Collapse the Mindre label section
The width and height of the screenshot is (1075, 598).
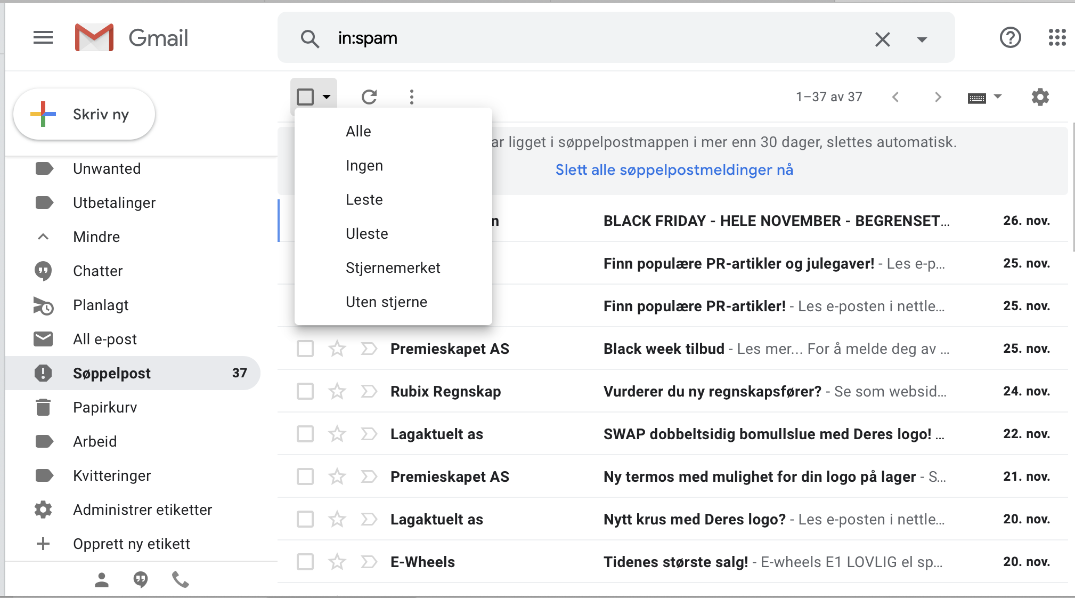[x=96, y=237]
